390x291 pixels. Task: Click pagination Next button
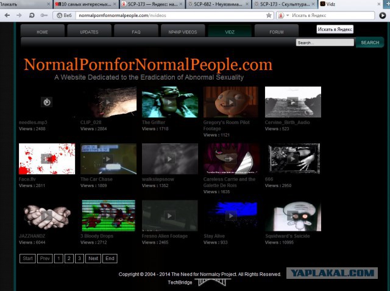93,258
